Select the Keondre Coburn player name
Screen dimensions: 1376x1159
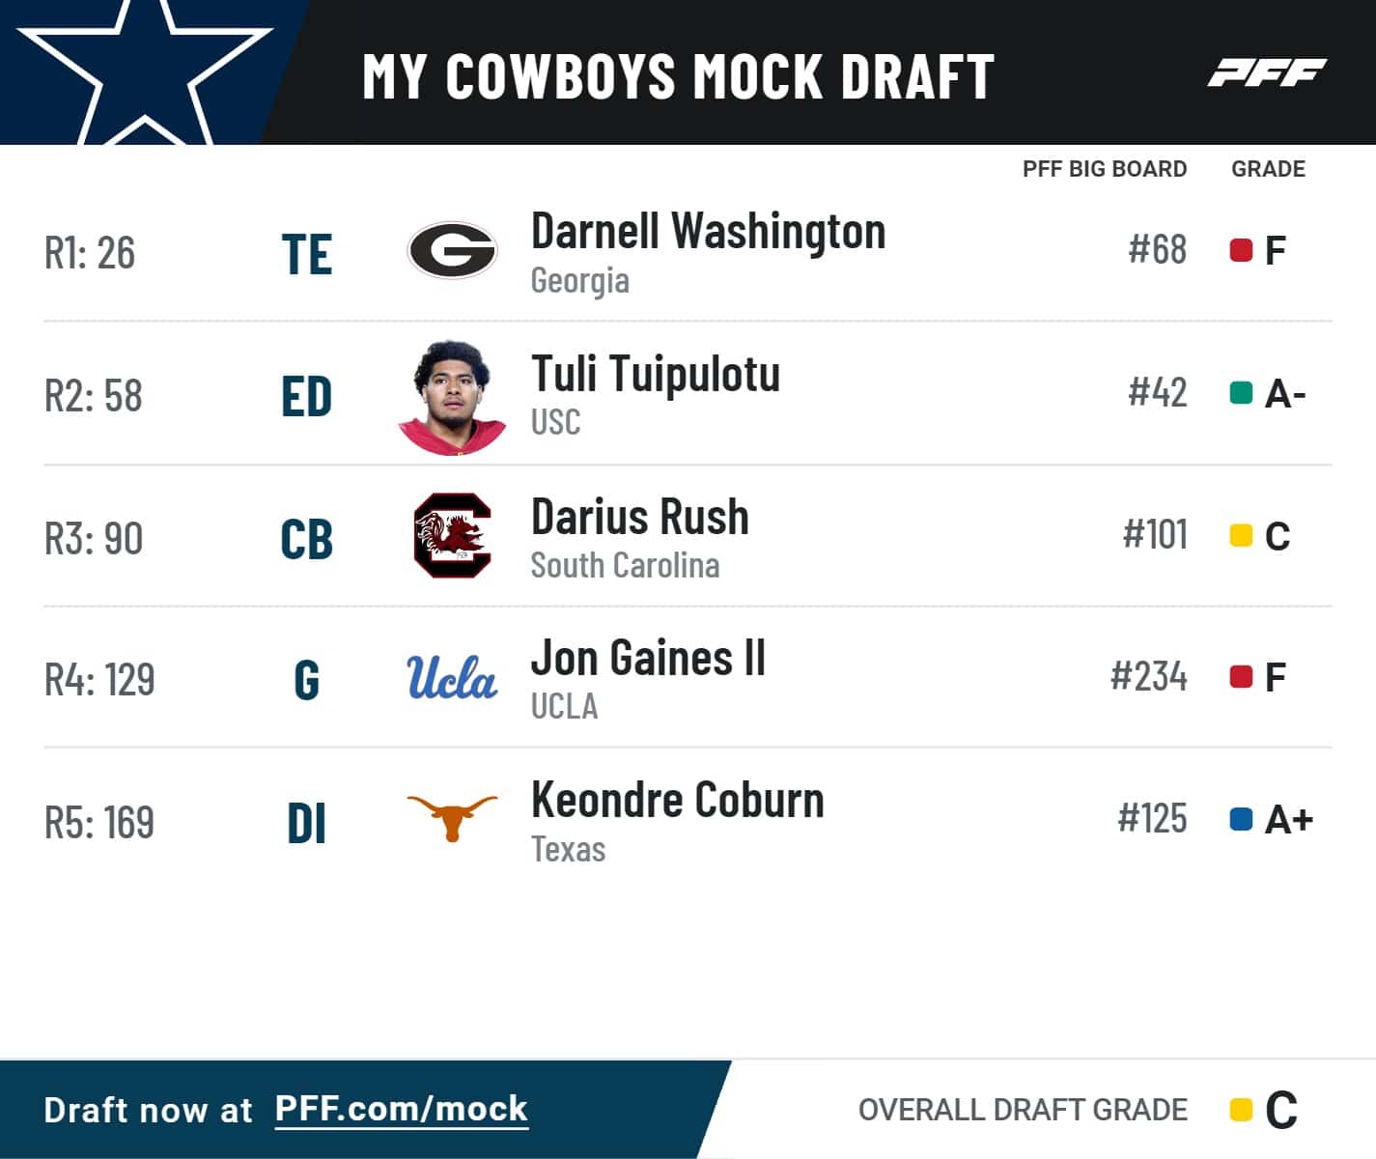coord(677,800)
